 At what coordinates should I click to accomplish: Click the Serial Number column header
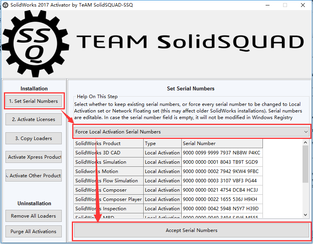pos(222,143)
